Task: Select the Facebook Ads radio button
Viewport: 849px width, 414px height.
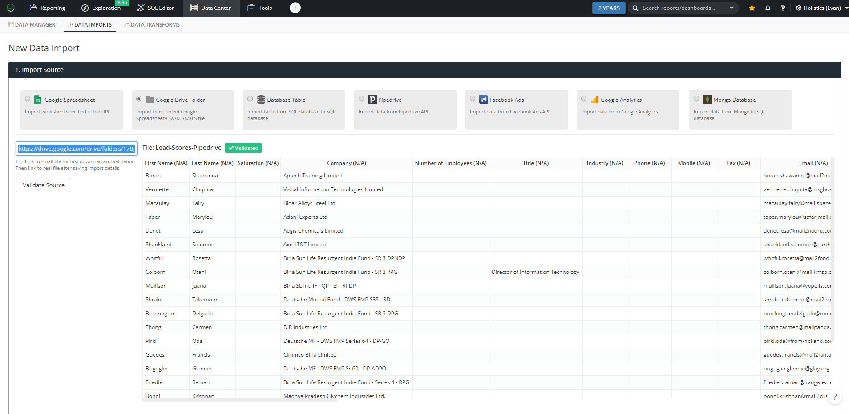Action: point(473,99)
